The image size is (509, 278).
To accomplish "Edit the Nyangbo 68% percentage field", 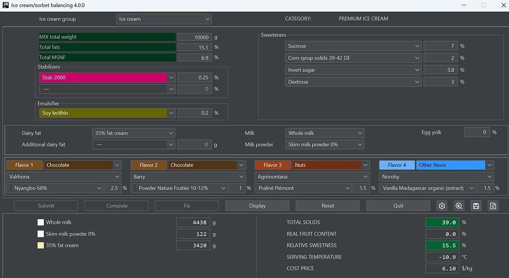I will pyautogui.click(x=113, y=188).
